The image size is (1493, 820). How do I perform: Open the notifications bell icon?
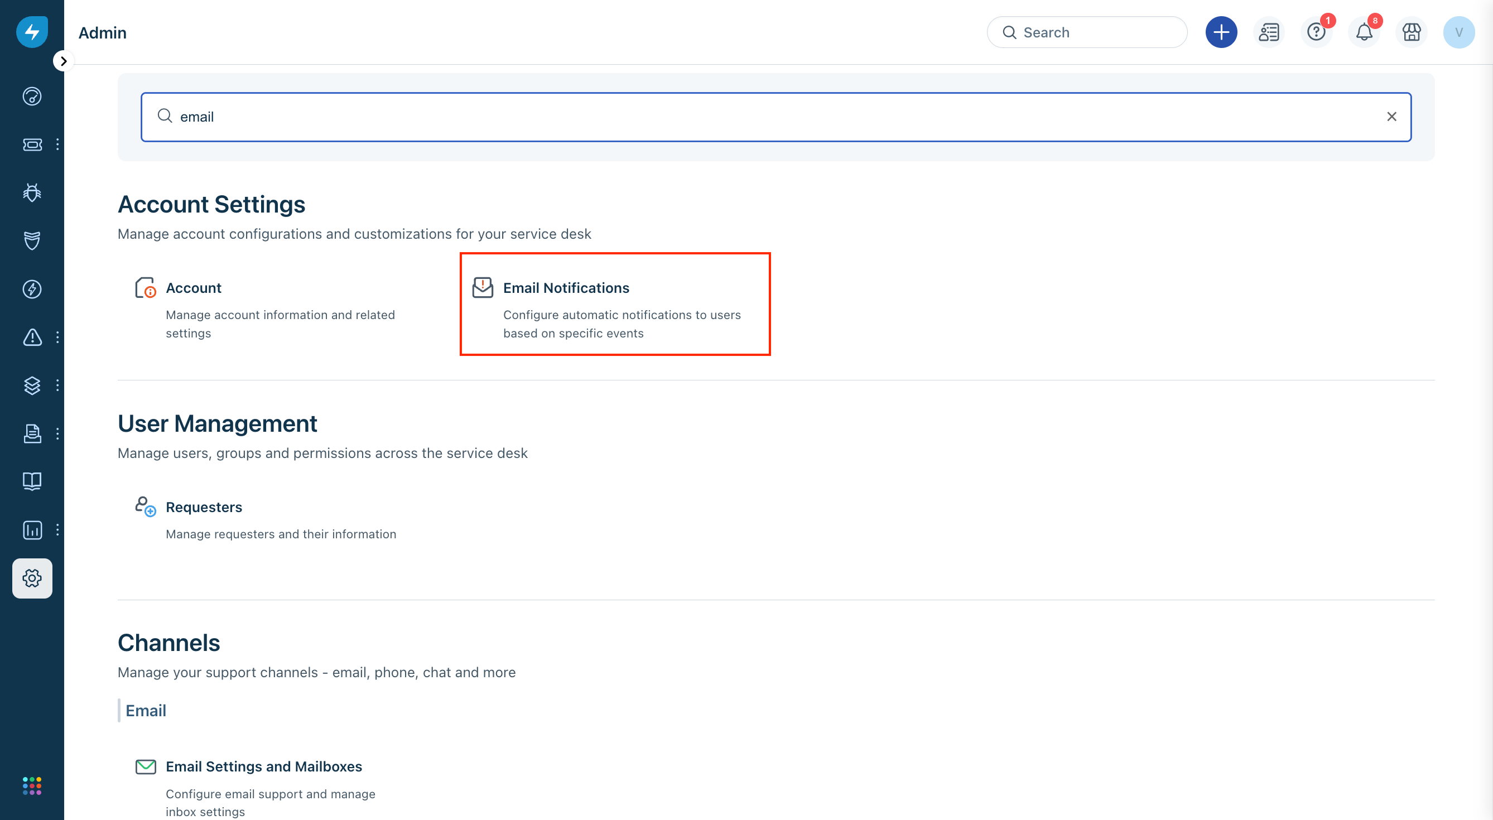click(x=1364, y=32)
